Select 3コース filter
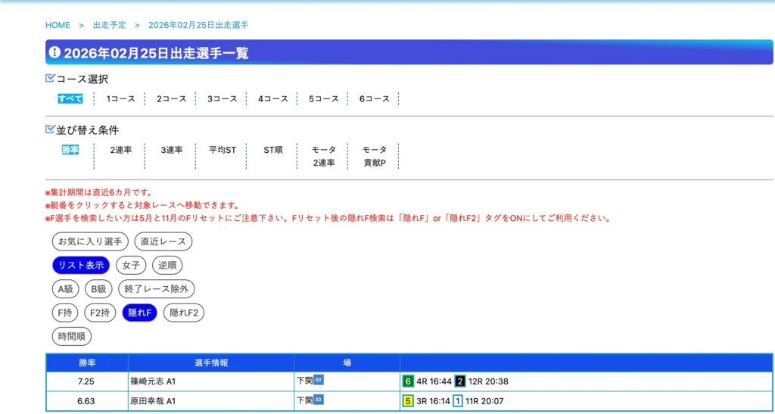This screenshot has height=414, width=775. coord(223,99)
